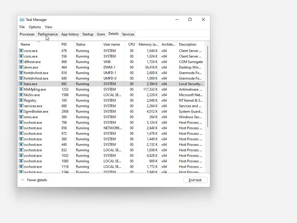Screen dimensions: 297x223
Task: Click icon of svchost.exe PID 796
Action: (x=21, y=122)
